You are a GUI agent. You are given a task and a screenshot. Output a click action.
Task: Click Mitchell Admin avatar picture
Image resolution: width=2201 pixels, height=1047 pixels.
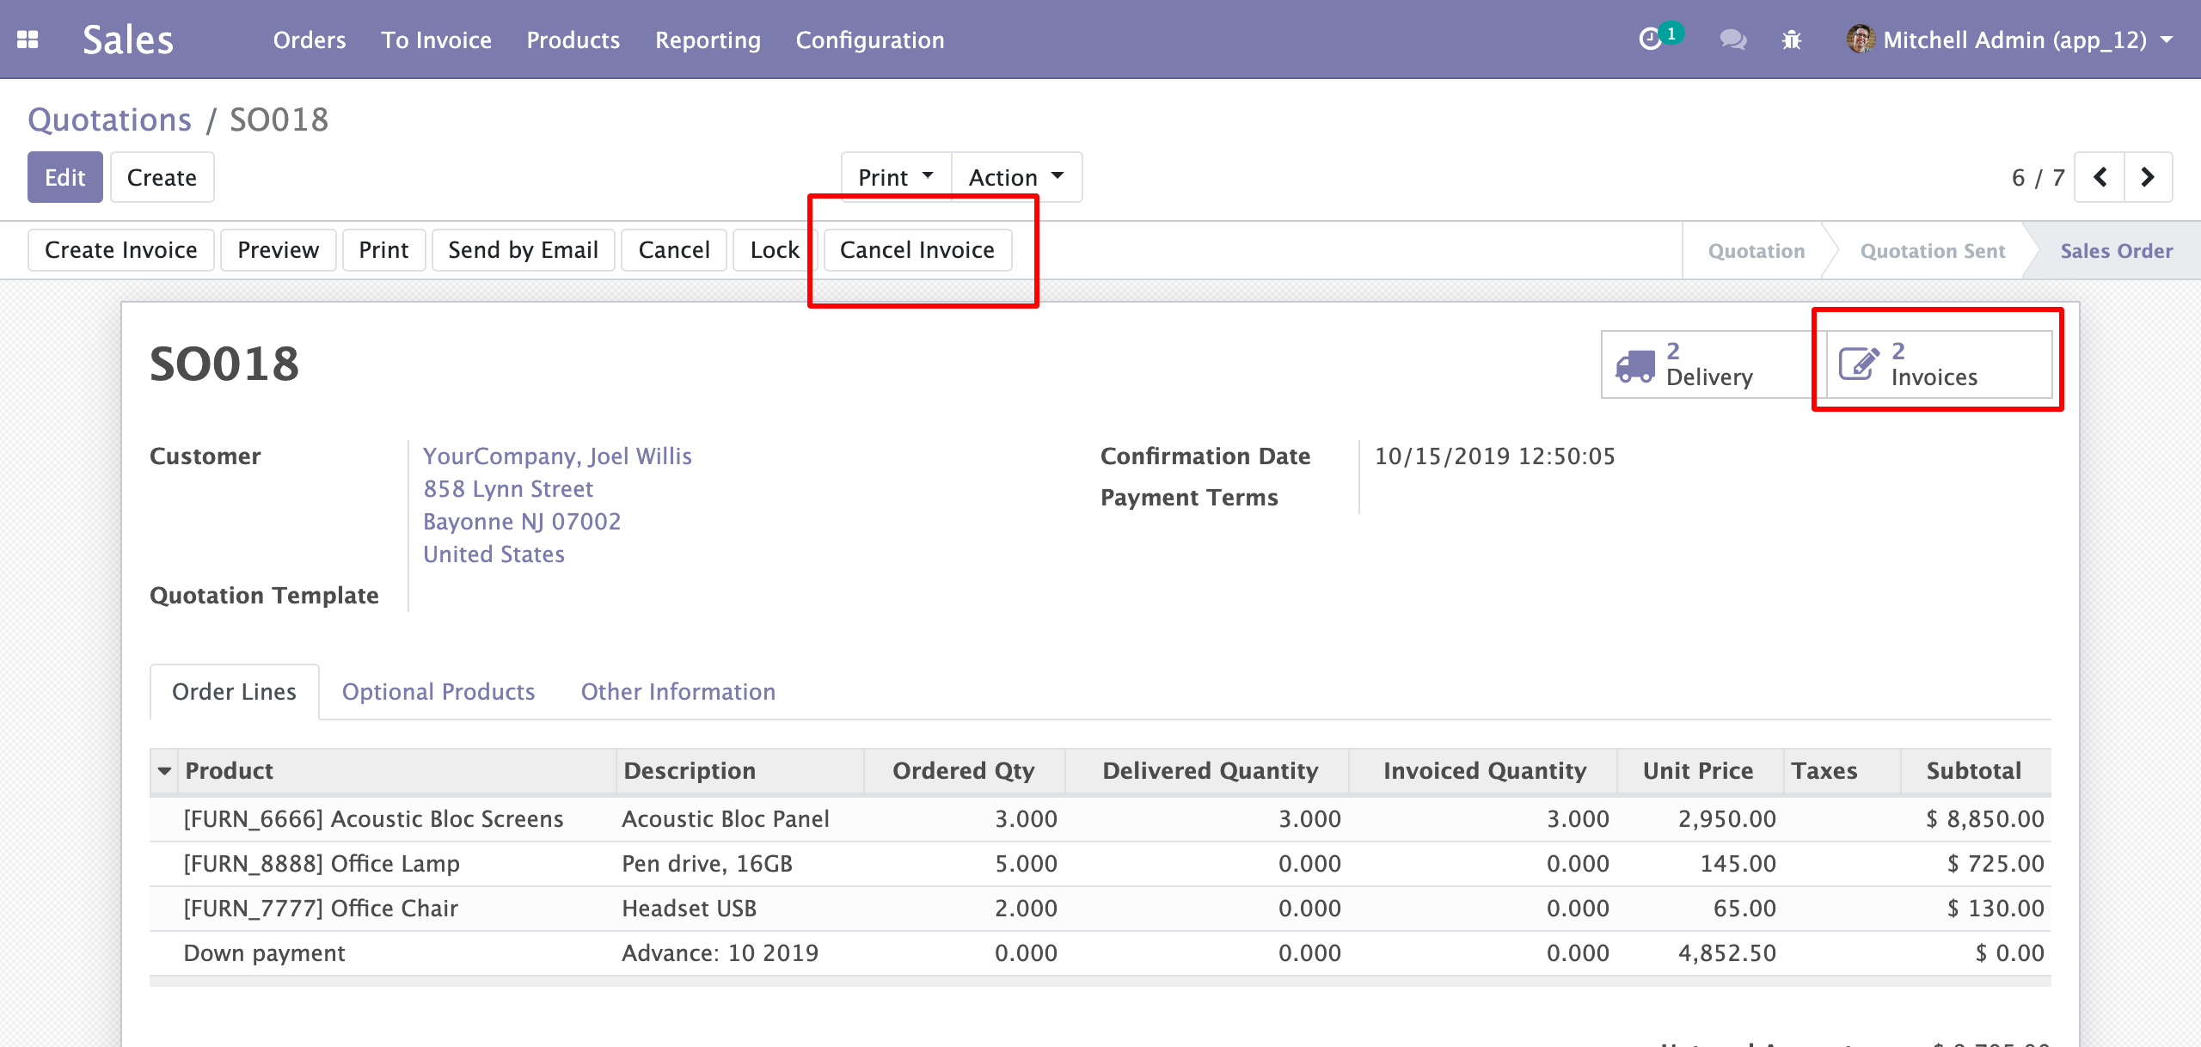1861,40
